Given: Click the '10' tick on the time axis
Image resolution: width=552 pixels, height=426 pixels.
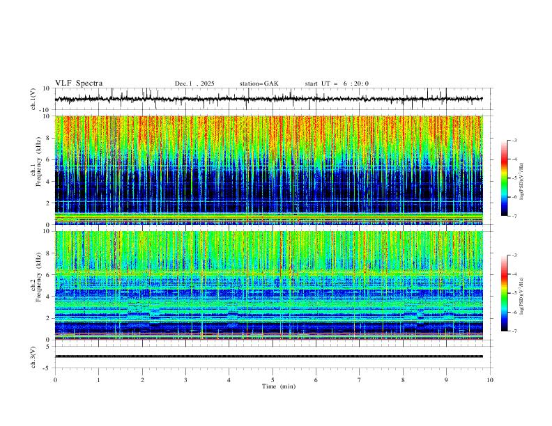Looking at the screenshot, I should 490,380.
